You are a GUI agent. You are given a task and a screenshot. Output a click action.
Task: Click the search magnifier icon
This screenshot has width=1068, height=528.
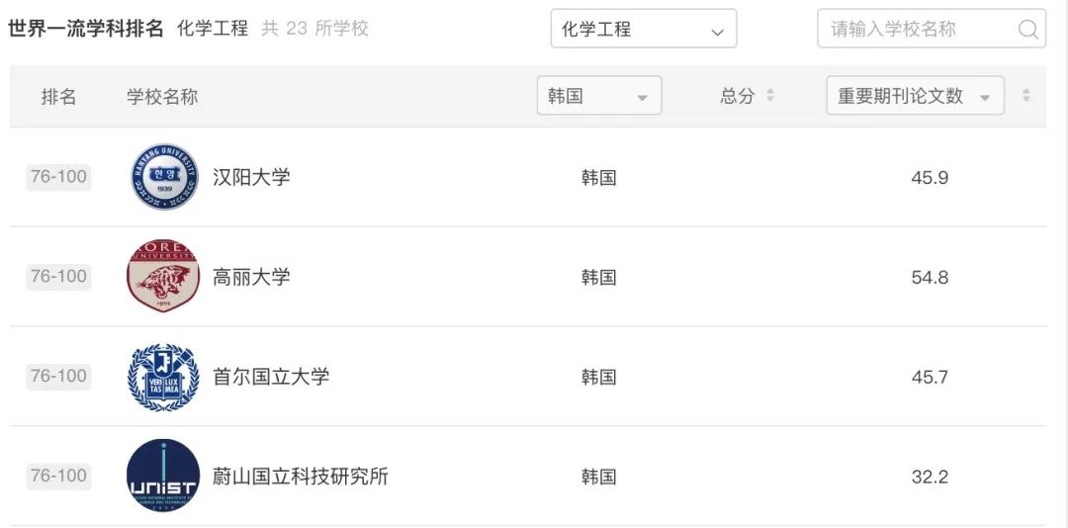pyautogui.click(x=1027, y=29)
